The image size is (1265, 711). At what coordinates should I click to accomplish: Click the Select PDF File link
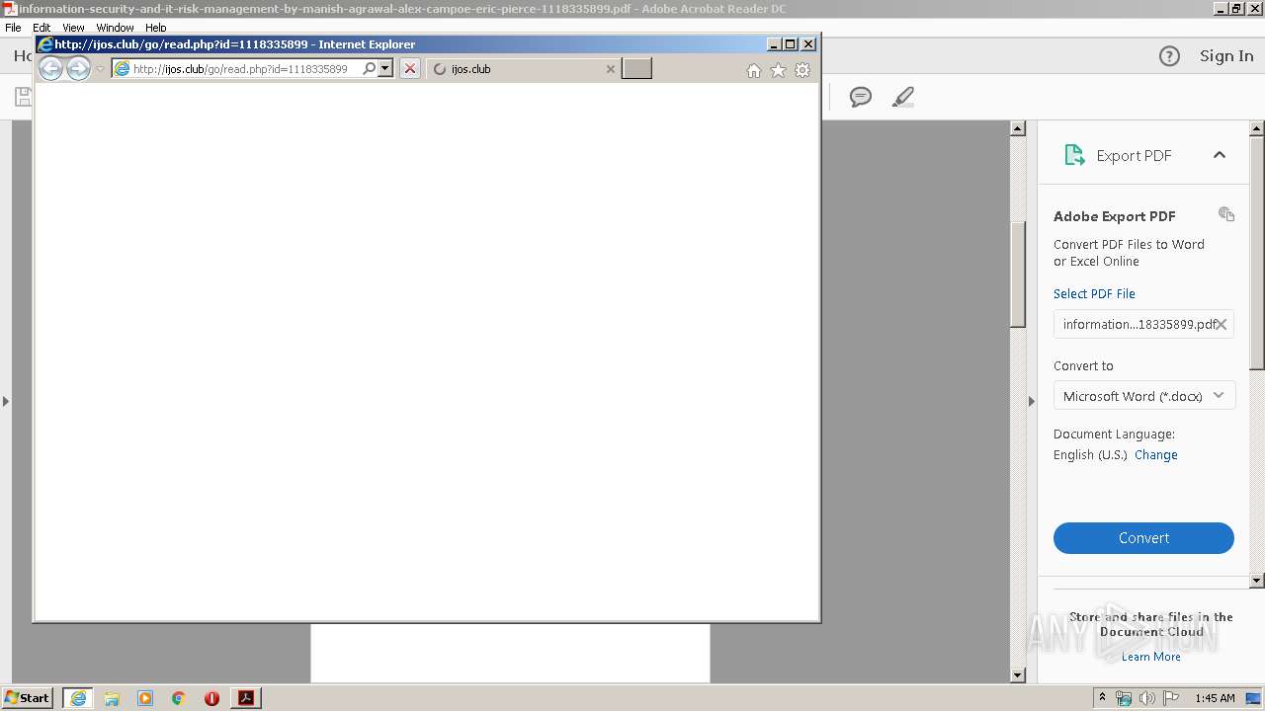1094,293
